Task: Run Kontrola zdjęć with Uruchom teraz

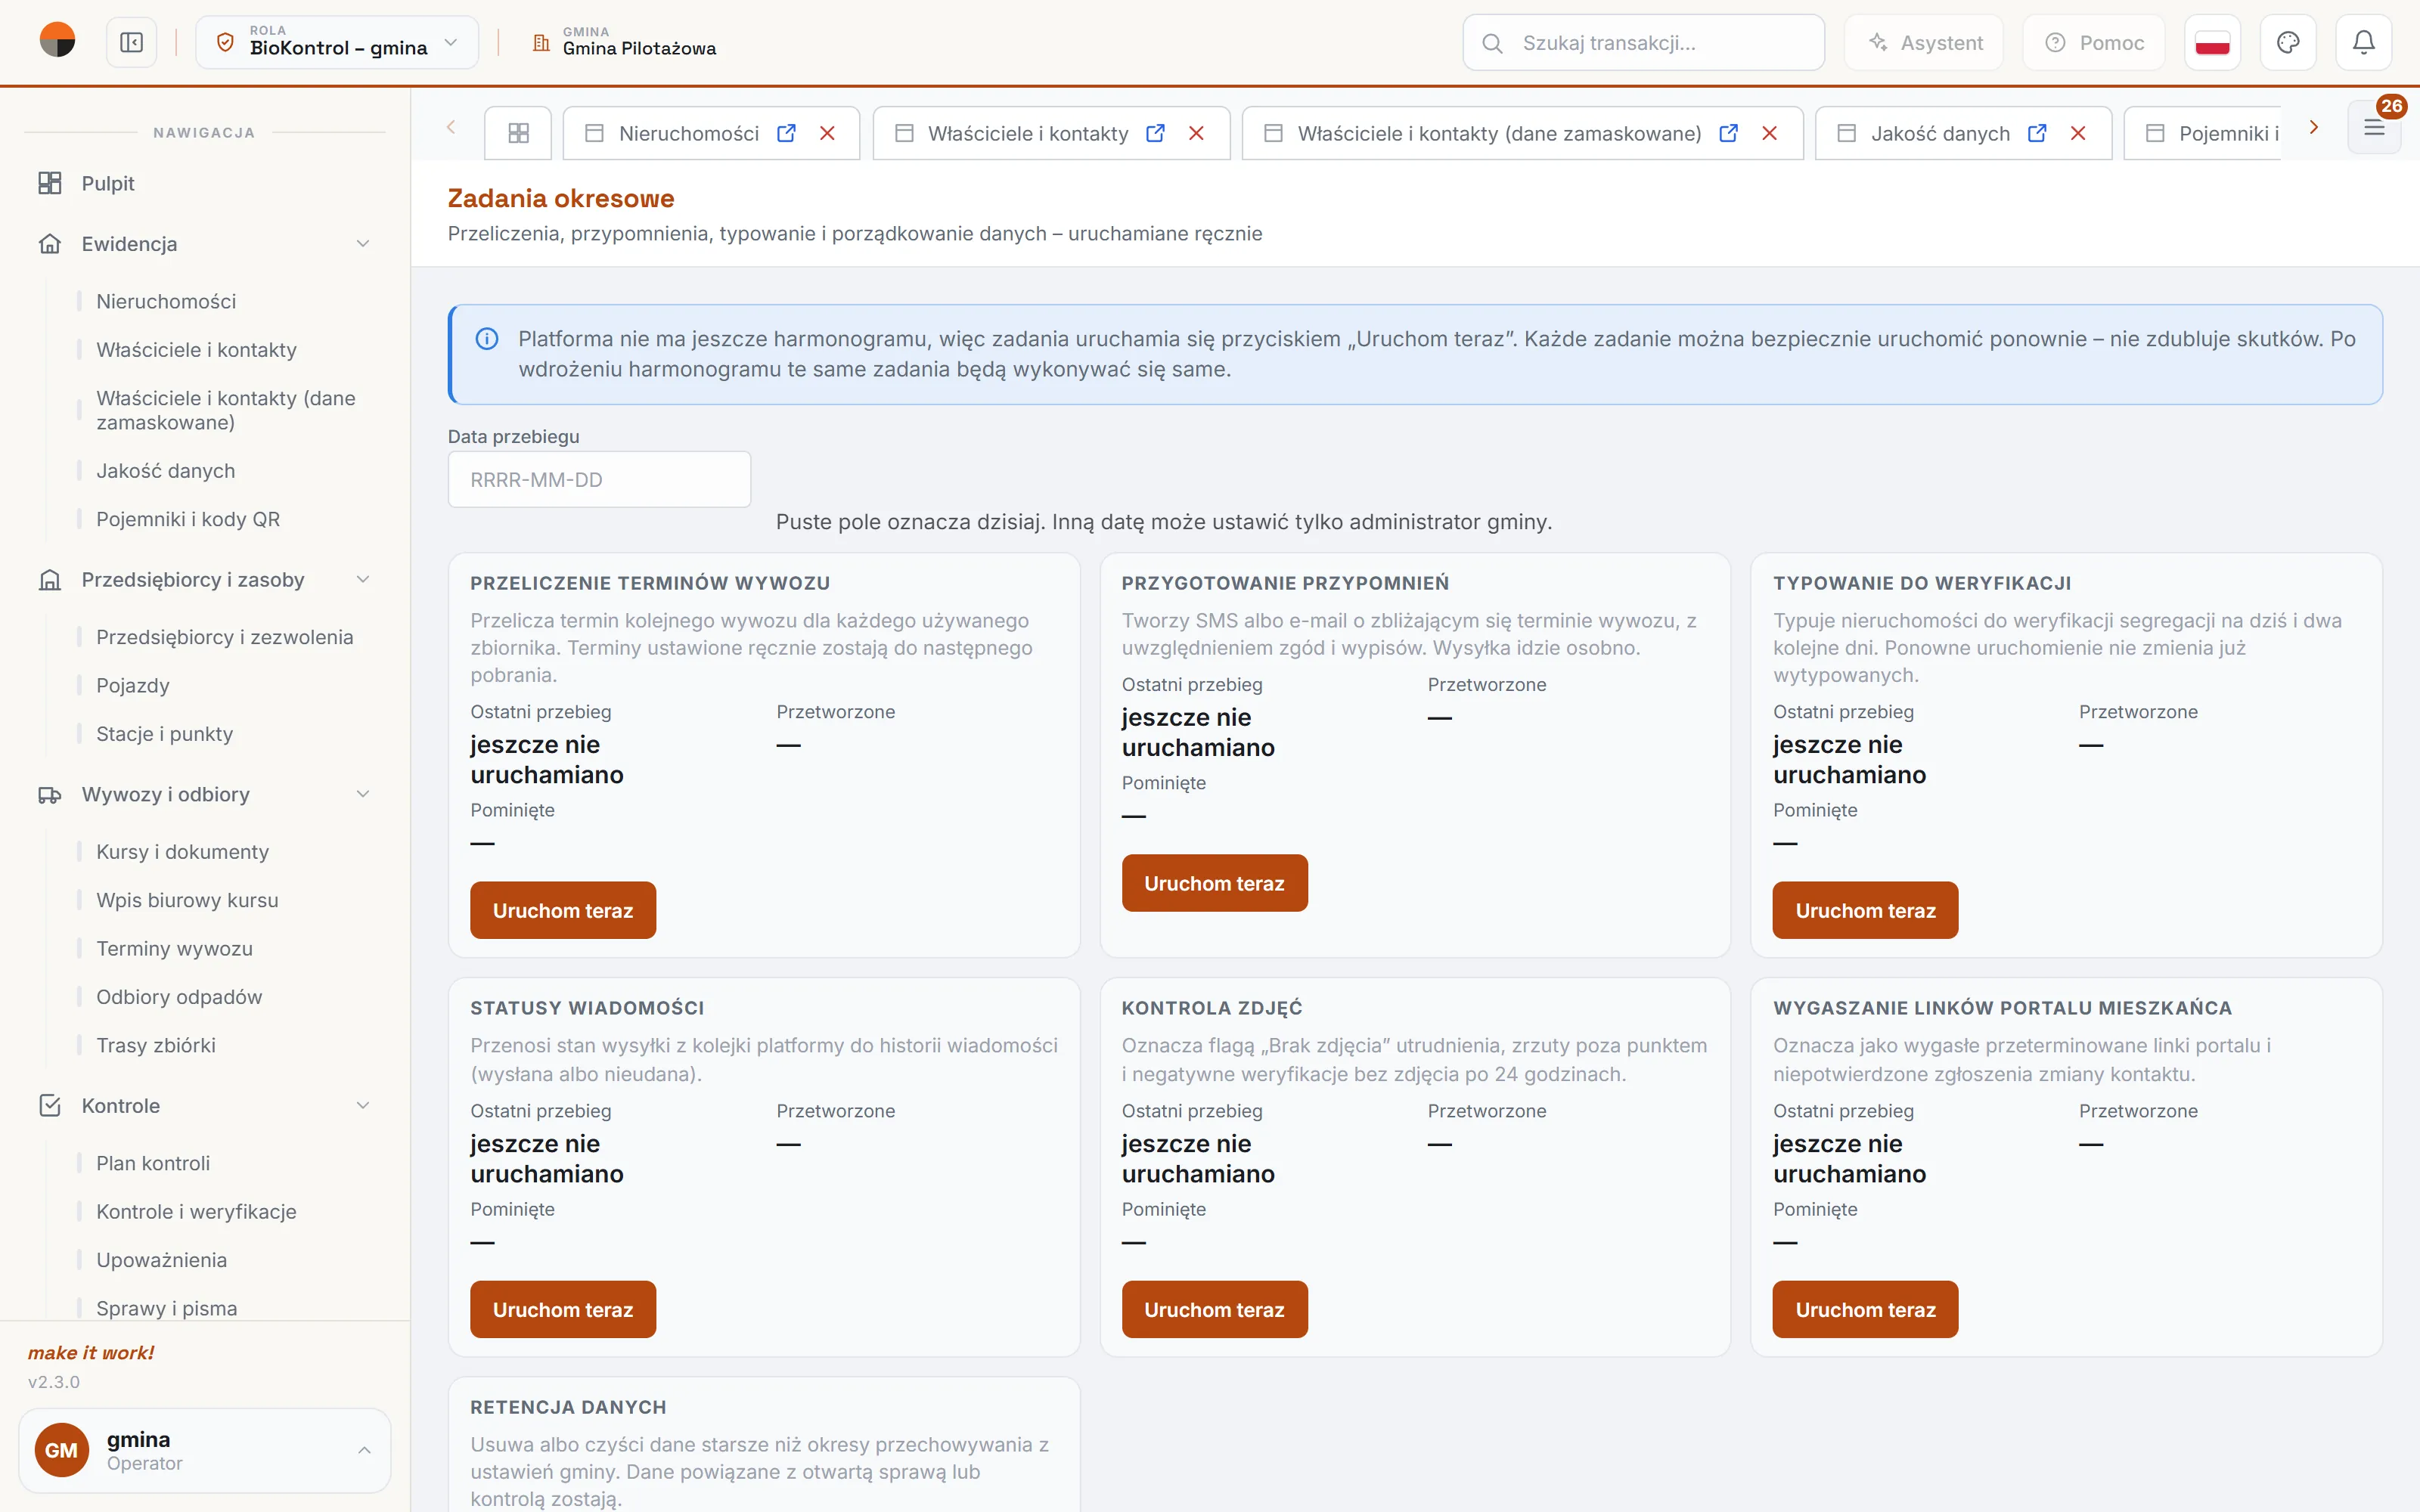Action: coord(1214,1309)
